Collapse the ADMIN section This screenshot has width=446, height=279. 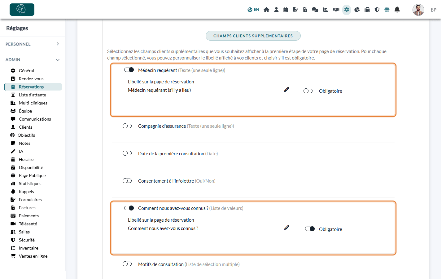(x=32, y=60)
